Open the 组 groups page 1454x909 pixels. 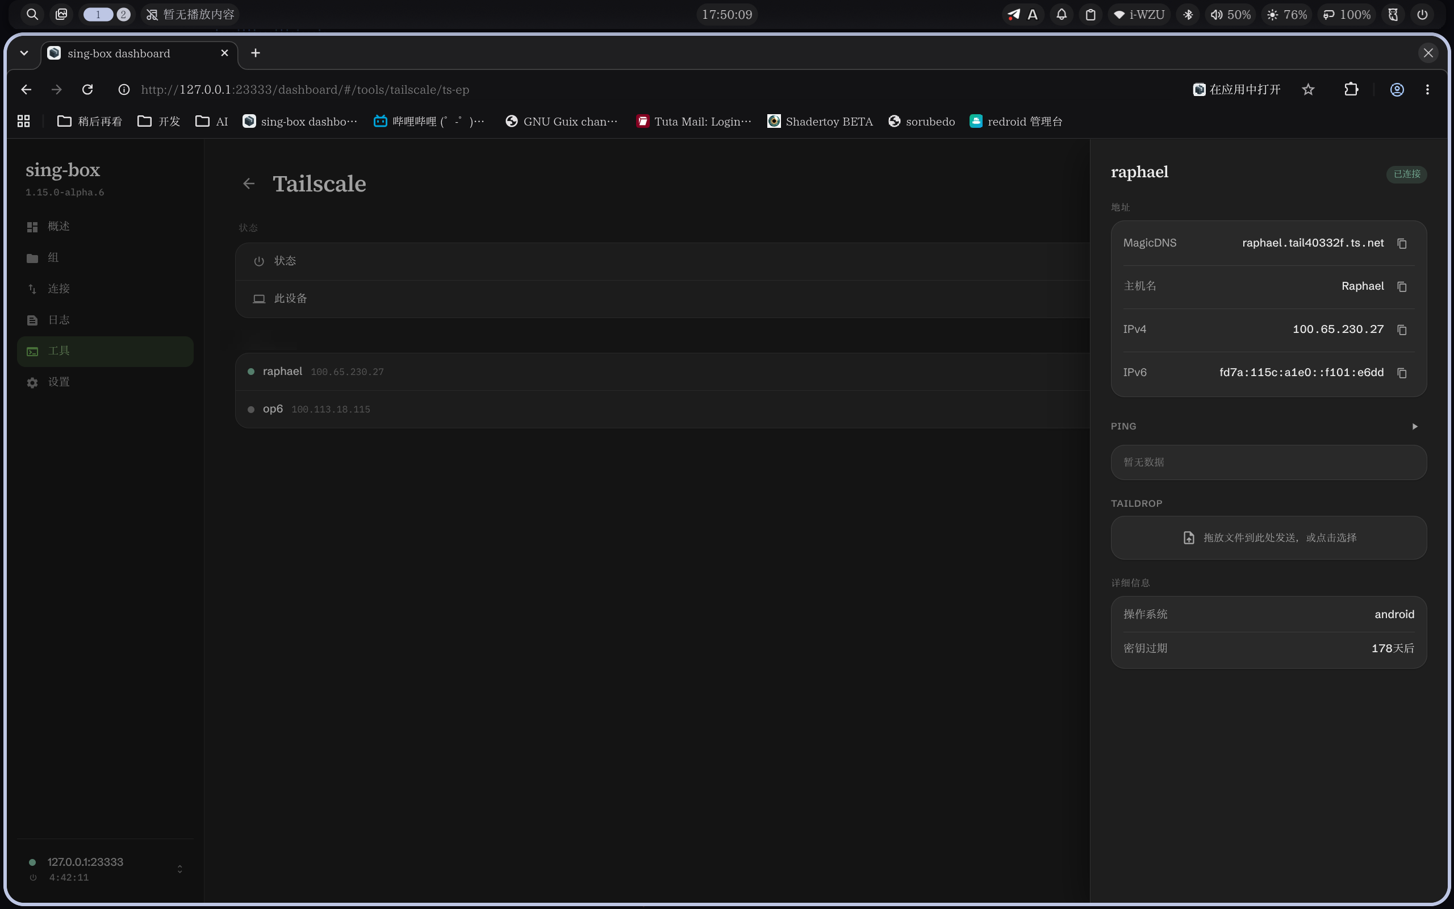(x=105, y=257)
